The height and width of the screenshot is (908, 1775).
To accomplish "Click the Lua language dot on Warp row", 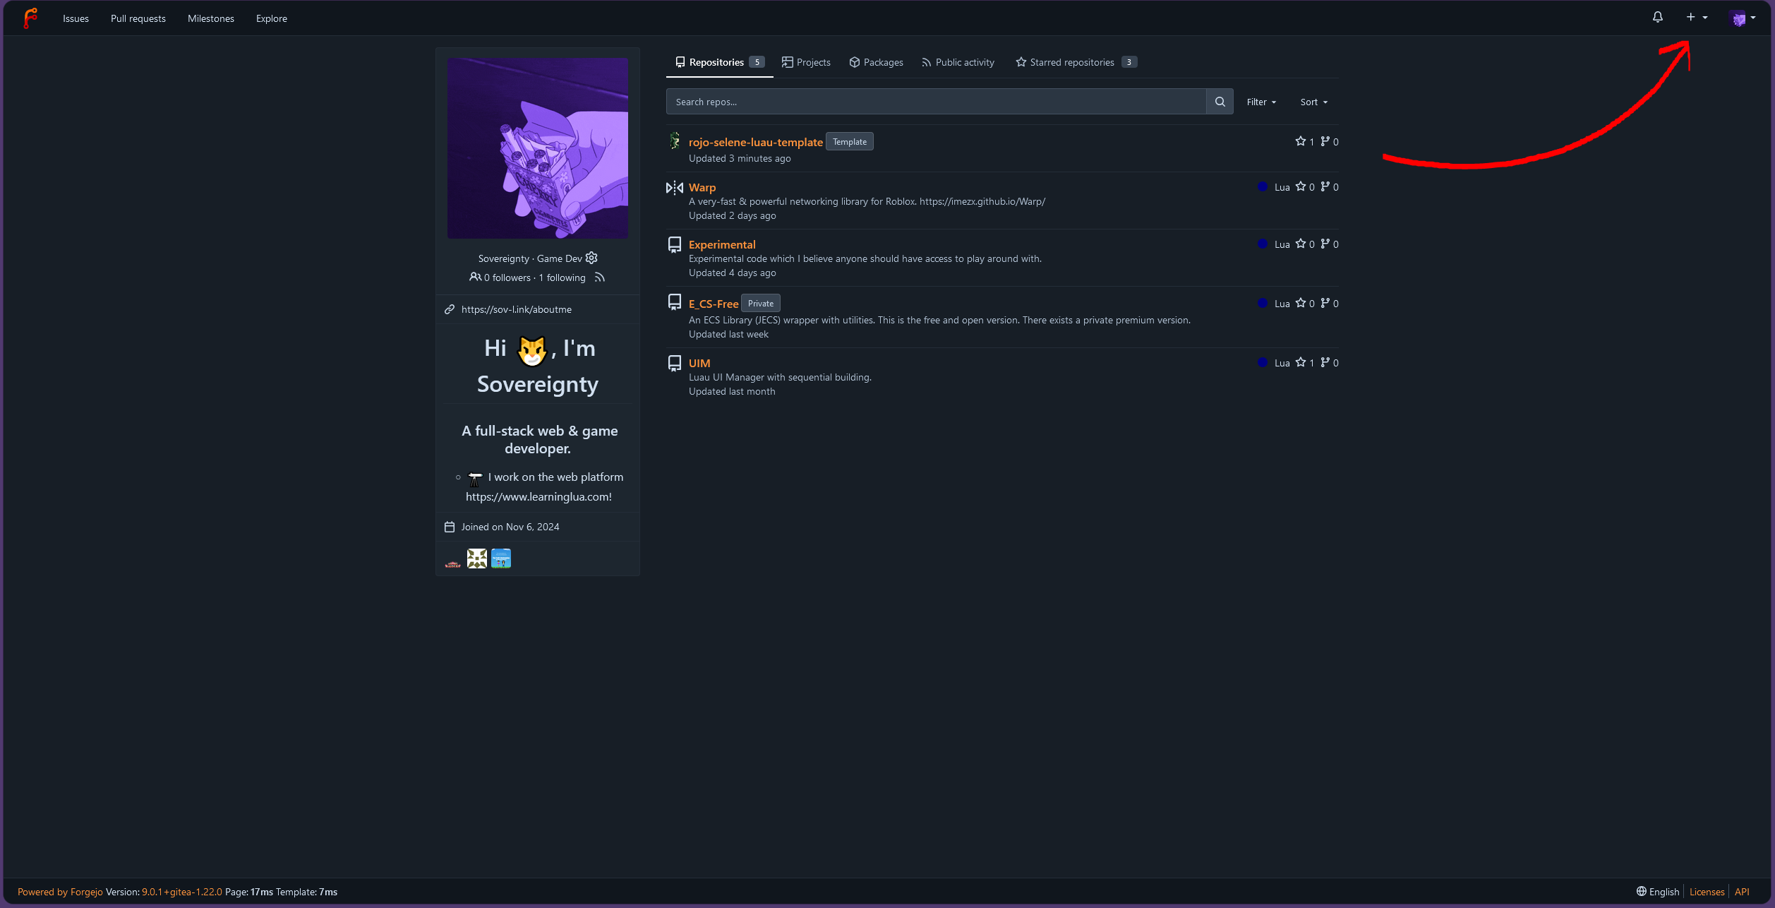I will click(1263, 186).
